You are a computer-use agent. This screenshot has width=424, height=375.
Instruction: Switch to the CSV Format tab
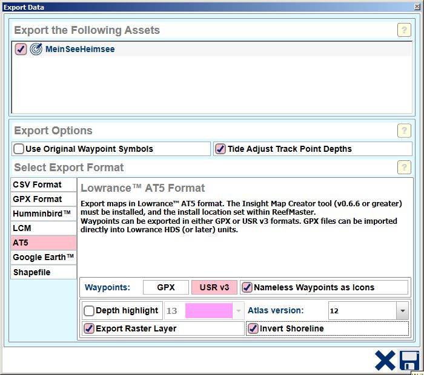[44, 184]
